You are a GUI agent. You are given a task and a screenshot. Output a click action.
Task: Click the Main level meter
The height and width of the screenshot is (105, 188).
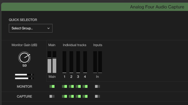52,62
